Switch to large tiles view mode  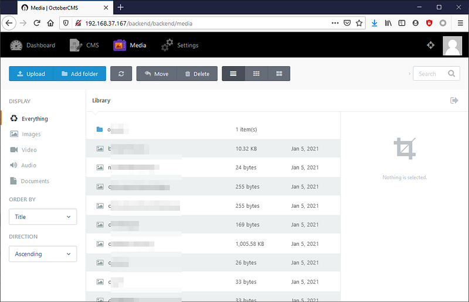tap(279, 74)
